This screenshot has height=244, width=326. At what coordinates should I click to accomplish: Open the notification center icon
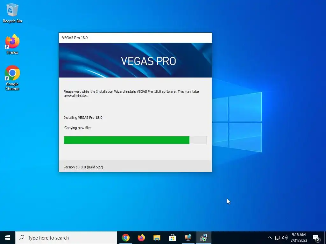(x=316, y=238)
